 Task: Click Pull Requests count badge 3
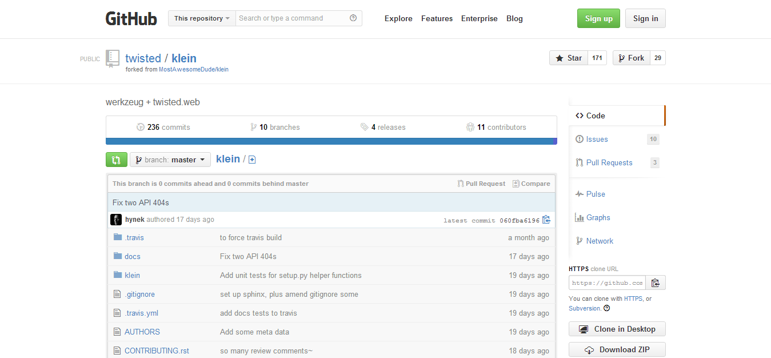tap(655, 162)
